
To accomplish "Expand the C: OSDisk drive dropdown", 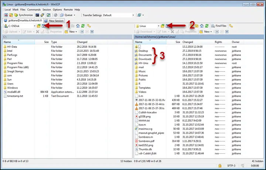I will 35,26.
